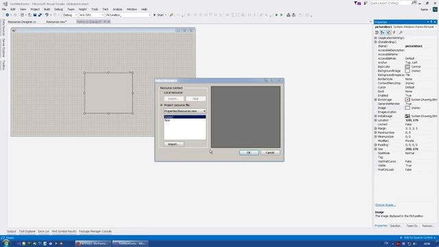Expand (ApplicationSettings) property

(x=376, y=38)
